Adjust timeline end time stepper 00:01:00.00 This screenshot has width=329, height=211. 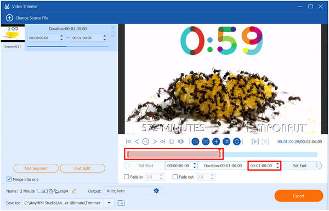pos(278,166)
